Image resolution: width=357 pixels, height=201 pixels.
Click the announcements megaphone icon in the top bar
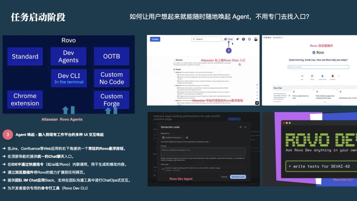[x=237, y=39]
